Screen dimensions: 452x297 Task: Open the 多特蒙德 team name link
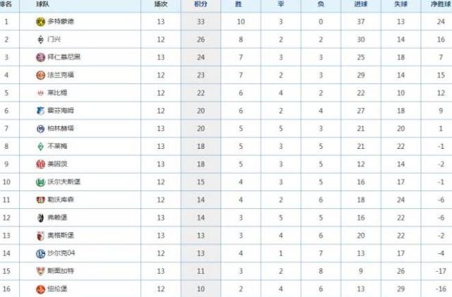coord(61,21)
